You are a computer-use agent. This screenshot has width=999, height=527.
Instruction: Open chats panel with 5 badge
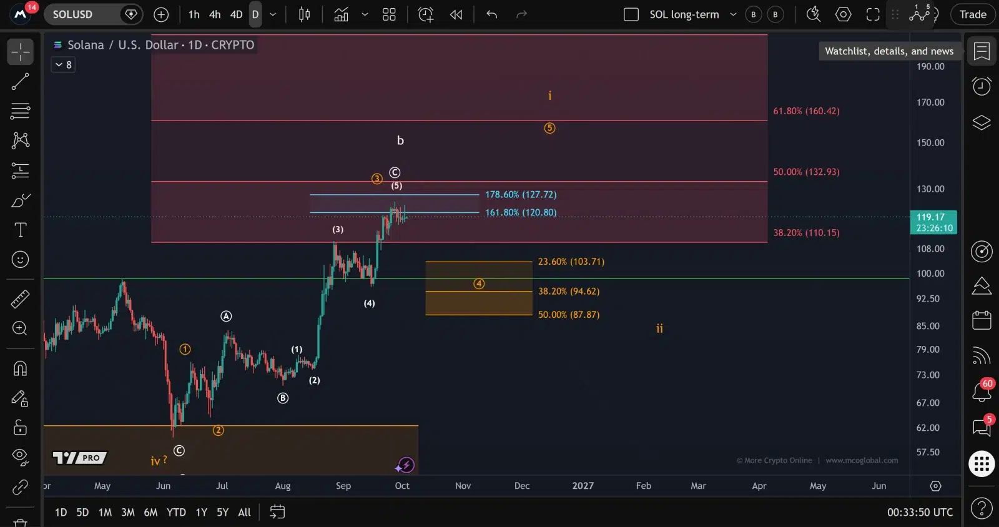982,427
